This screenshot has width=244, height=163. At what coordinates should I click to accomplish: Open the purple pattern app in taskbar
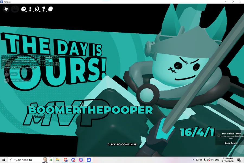click(81, 160)
